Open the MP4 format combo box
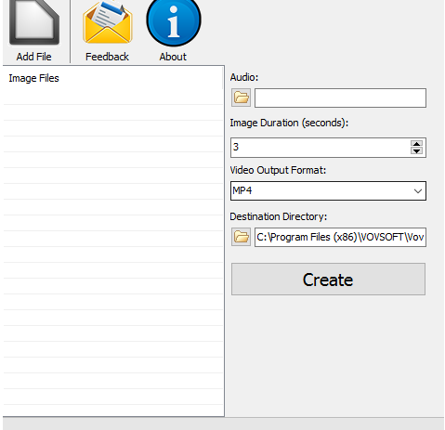 328,191
